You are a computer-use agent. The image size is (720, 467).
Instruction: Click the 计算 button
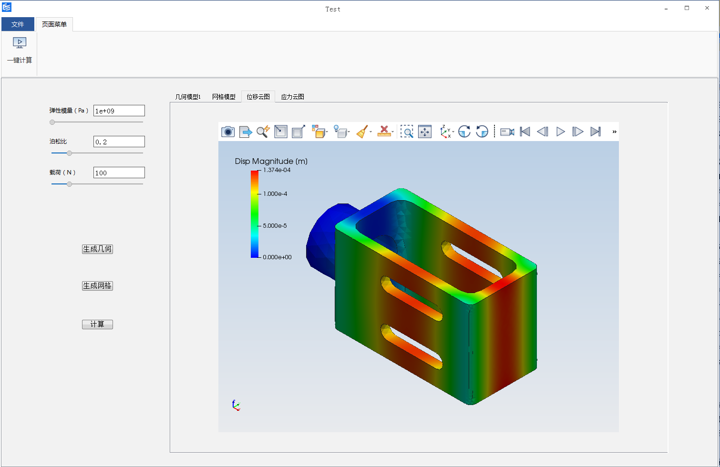point(97,324)
